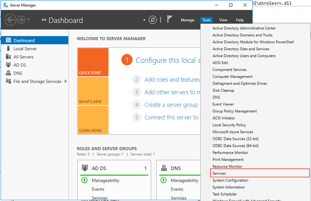The width and height of the screenshot is (311, 201).
Task: Click the back navigation arrow
Action: tap(10, 20)
